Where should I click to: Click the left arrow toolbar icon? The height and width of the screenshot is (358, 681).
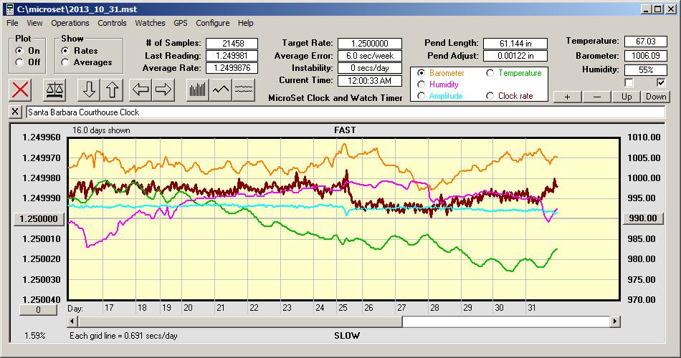(141, 89)
